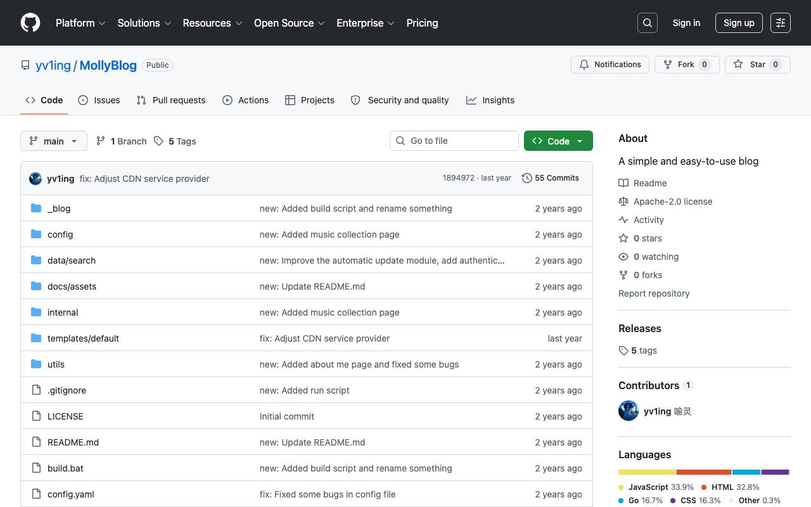The height and width of the screenshot is (507, 811).
Task: Click the config.yaml file icon
Action: [x=36, y=494]
